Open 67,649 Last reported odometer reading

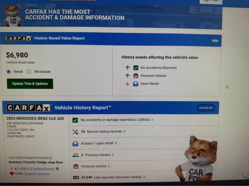coord(111,177)
